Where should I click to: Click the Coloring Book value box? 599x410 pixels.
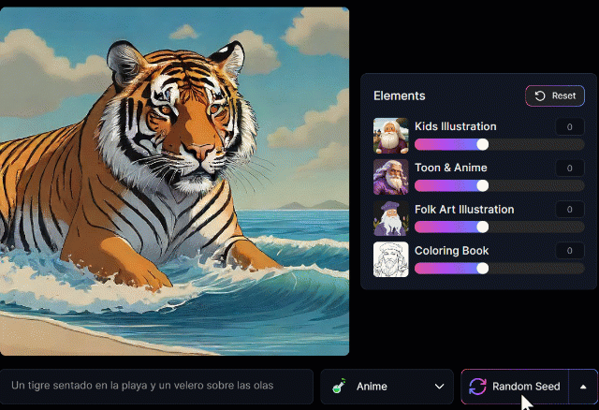pyautogui.click(x=570, y=251)
